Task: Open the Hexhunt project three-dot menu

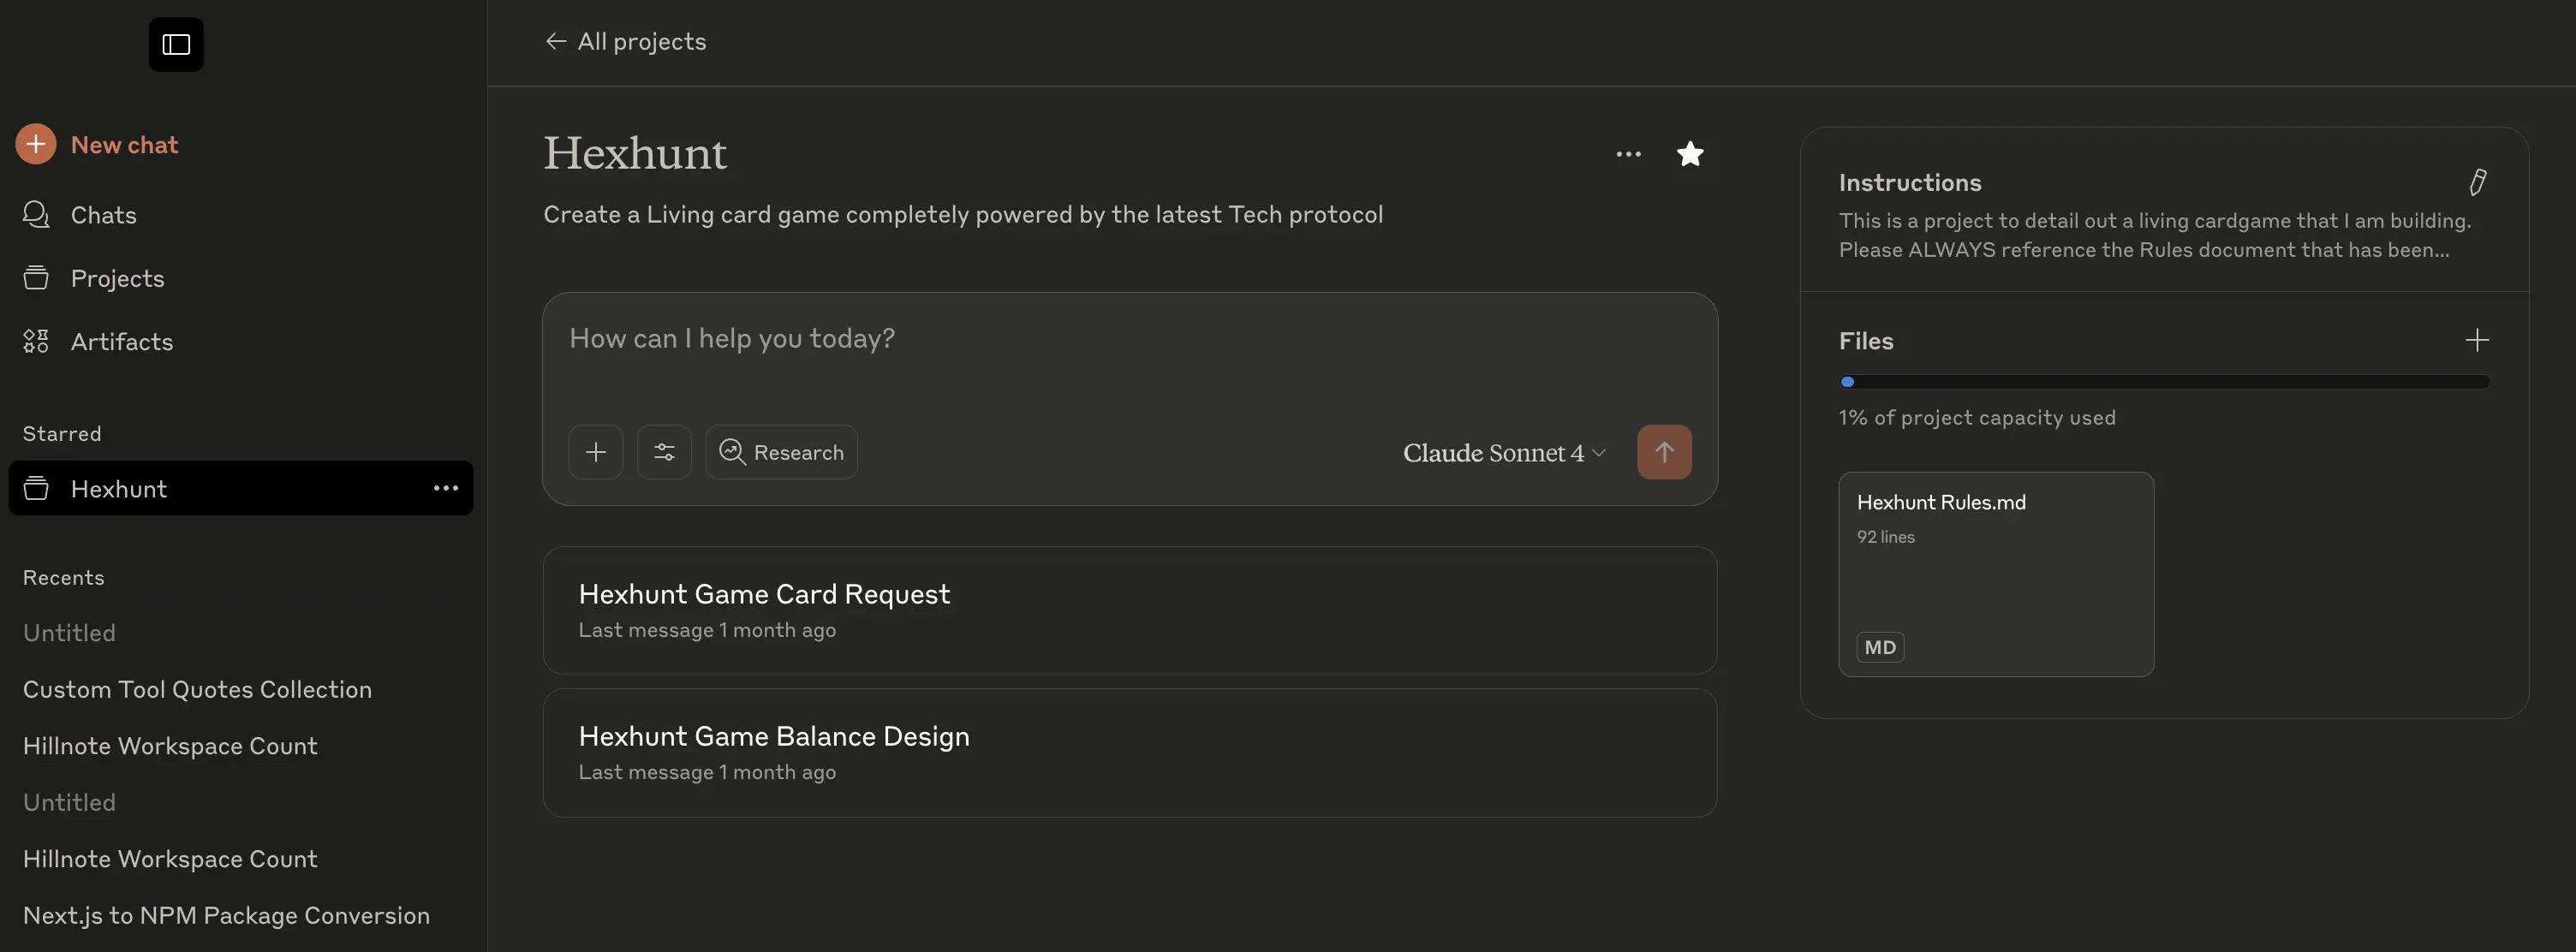Action: click(x=1628, y=154)
